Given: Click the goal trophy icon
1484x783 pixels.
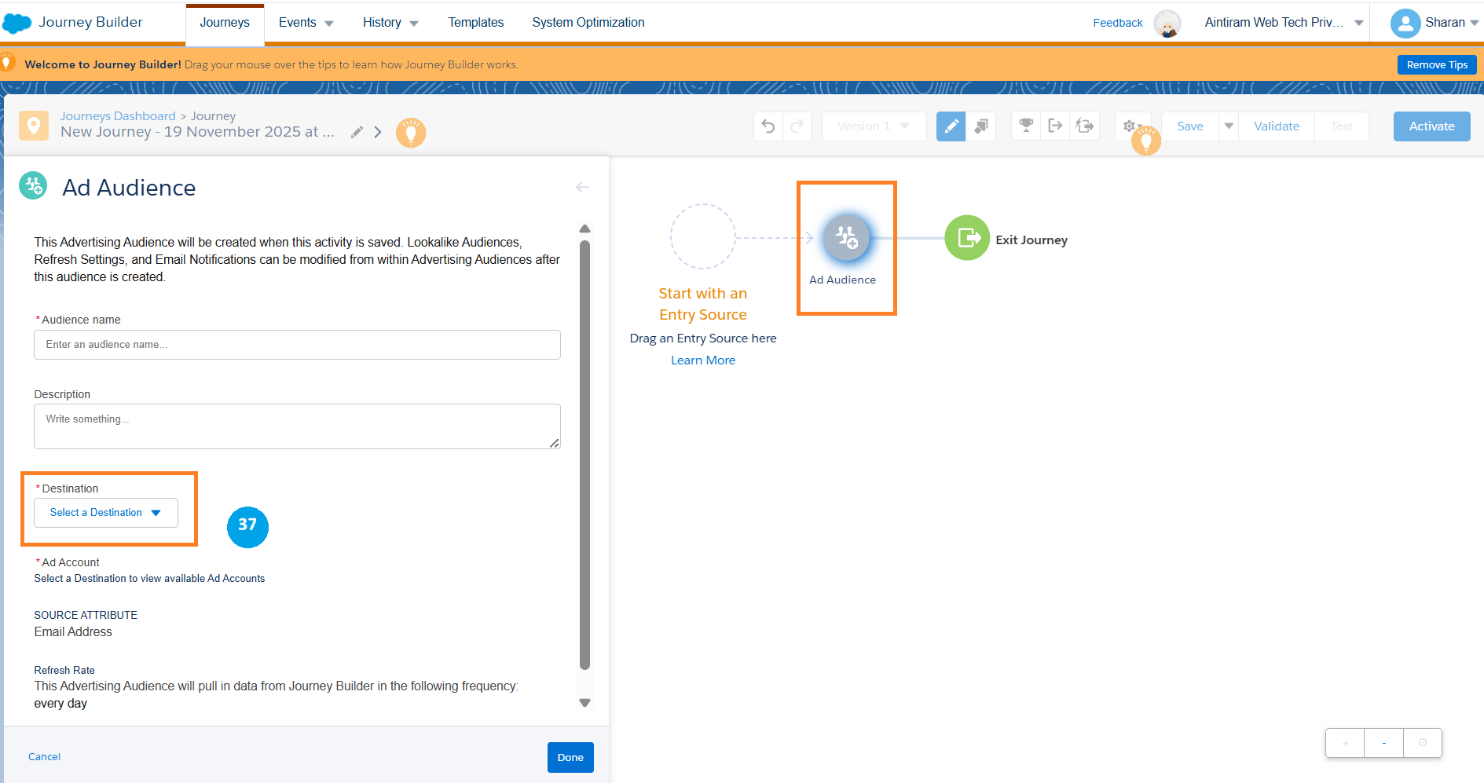Looking at the screenshot, I should click(x=1025, y=126).
